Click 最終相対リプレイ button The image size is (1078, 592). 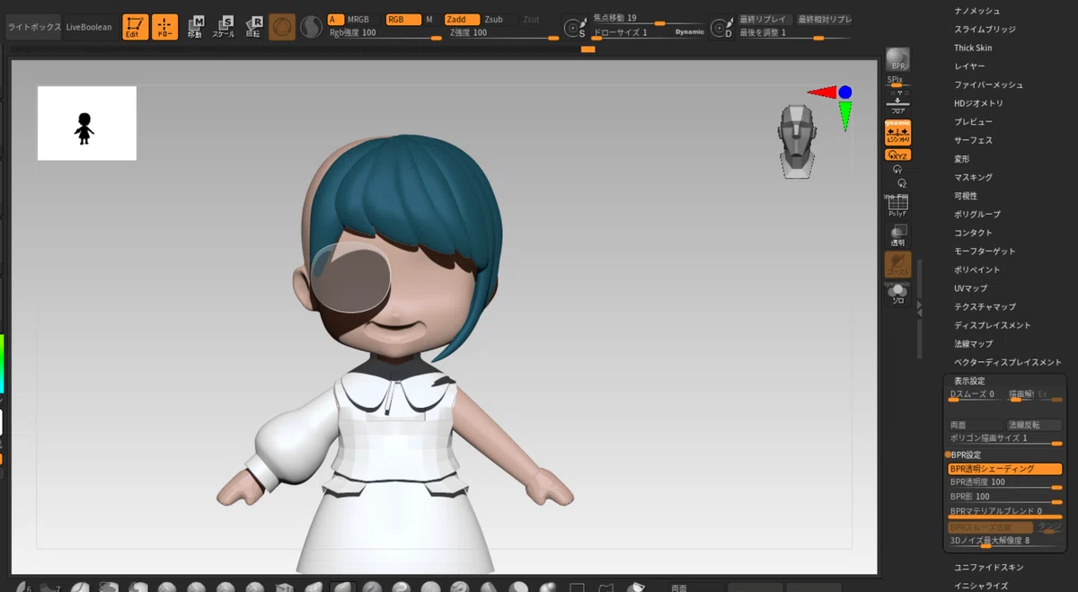(x=825, y=19)
